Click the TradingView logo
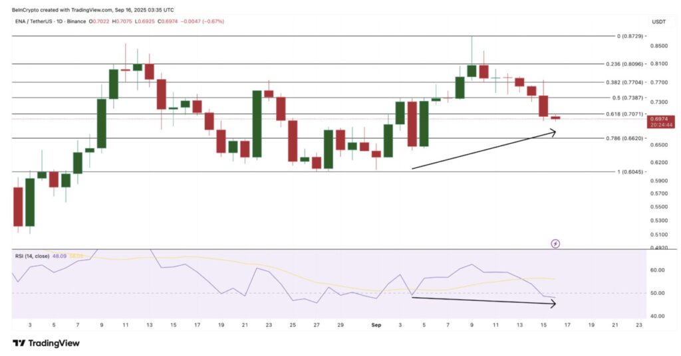Viewport: 681px width, 356px height. click(x=46, y=343)
